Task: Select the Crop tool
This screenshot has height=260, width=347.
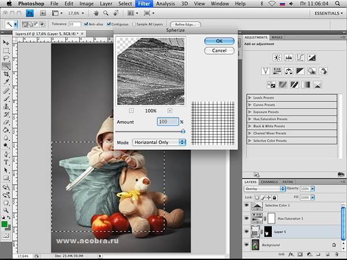Action: tap(6, 74)
